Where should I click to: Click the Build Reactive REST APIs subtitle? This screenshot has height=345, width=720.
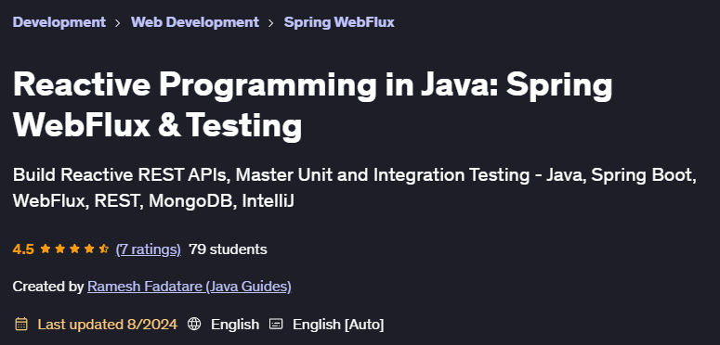355,188
